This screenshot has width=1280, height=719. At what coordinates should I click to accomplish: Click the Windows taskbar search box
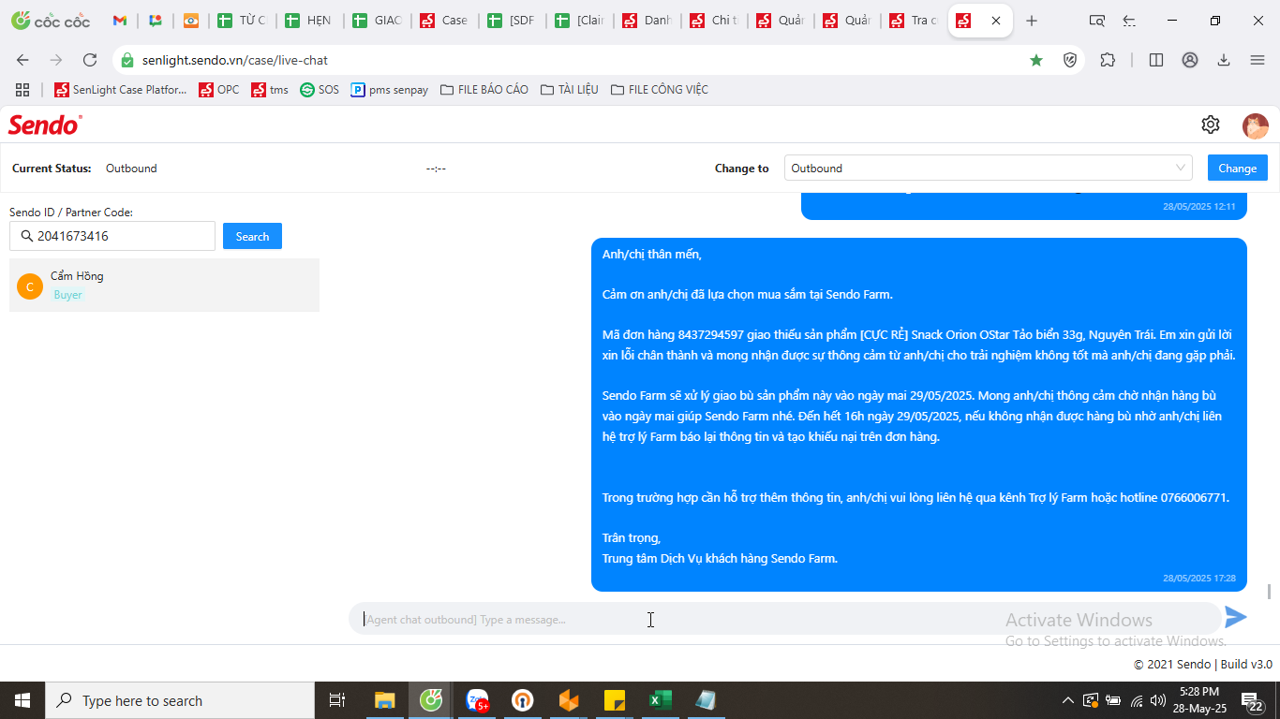180,700
